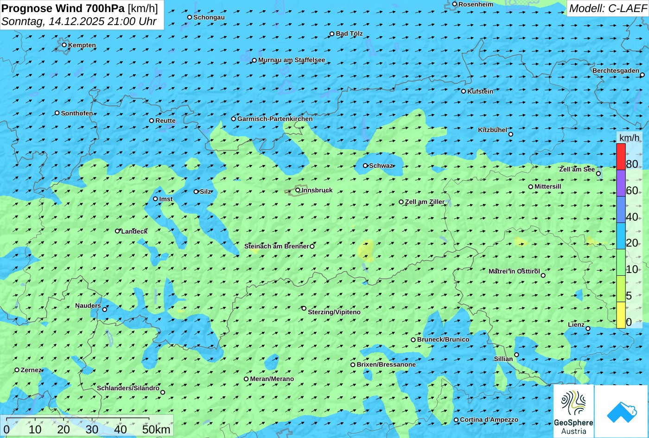Click the 'Landeck' label

point(134,231)
